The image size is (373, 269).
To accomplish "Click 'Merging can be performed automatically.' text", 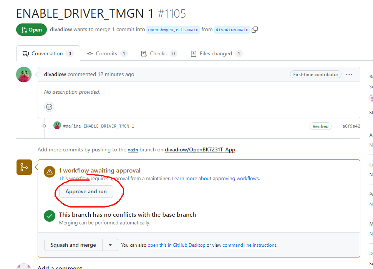I will [104, 223].
